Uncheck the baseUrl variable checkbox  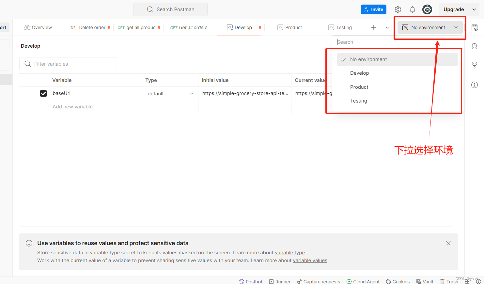point(43,93)
